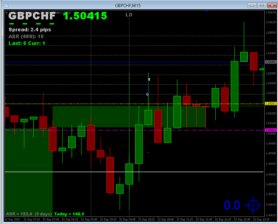278x224 pixels.
Task: Click 1.50305 on the price scale
Action: pyautogui.click(x=271, y=83)
